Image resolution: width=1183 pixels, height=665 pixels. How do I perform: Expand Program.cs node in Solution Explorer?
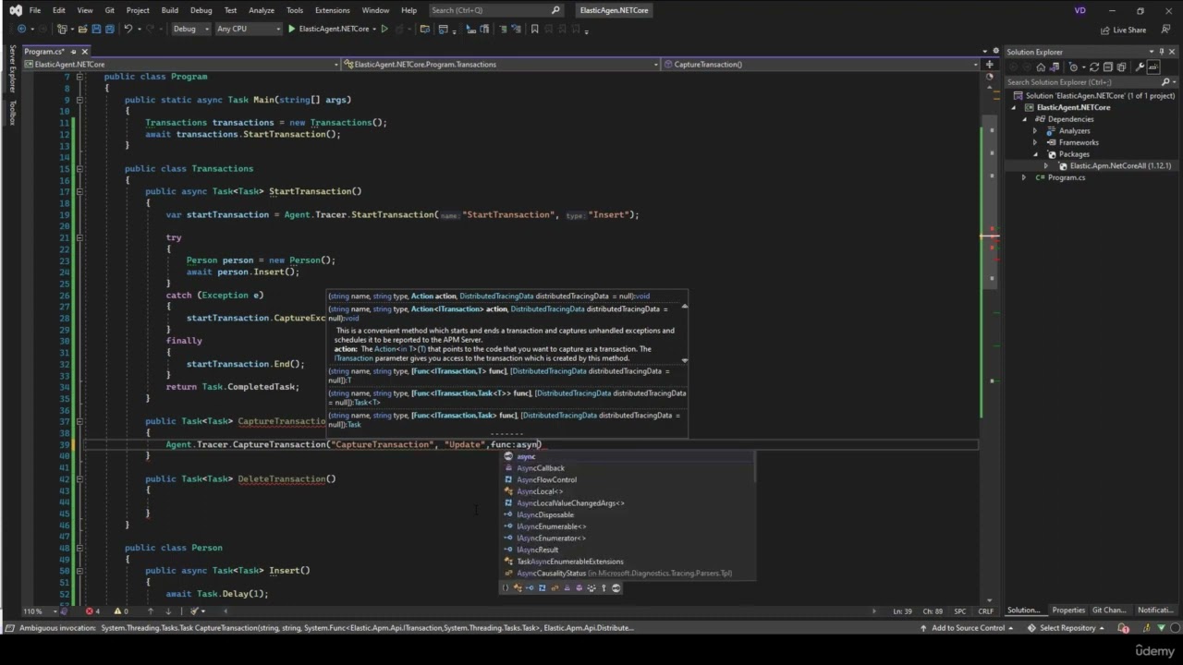1024,177
